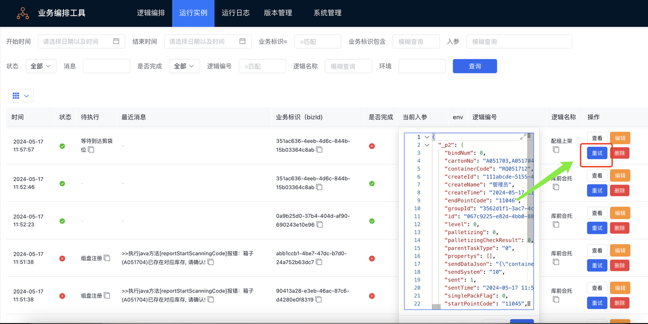The height and width of the screenshot is (324, 648).
Task: Open the end time calendar picker icon
Action: click(242, 42)
